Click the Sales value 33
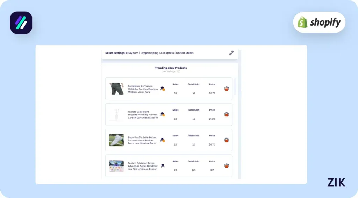Image resolution: width=358 pixels, height=198 pixels. 176,119
